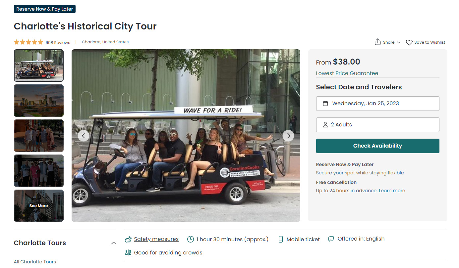Go to previous photo using left arrow
Viewport: 459px width, 268px height.
[x=83, y=135]
